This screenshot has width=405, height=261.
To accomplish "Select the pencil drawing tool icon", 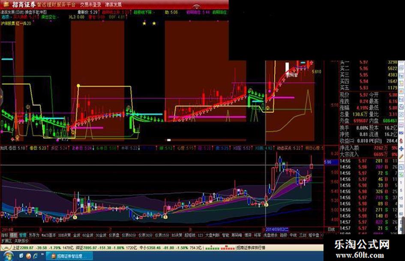I will [x=401, y=156].
